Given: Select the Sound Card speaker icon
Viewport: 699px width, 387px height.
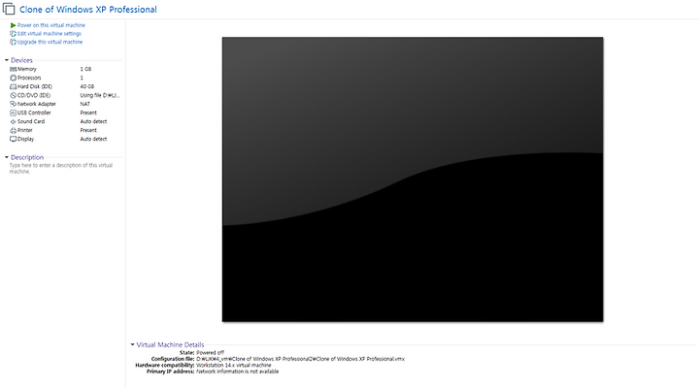Looking at the screenshot, I should [13, 121].
